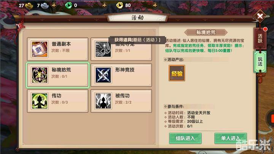Image resolution: width=274 pixels, height=154 pixels.
Task: Tap the plus icon beside silver ingots
Action: point(54,5)
